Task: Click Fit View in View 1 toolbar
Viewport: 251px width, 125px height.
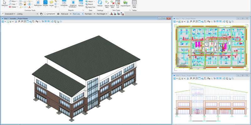Action: [28, 22]
